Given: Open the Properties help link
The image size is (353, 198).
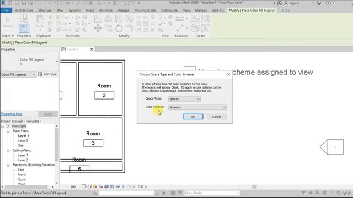Looking at the screenshot, I should click(12, 114).
